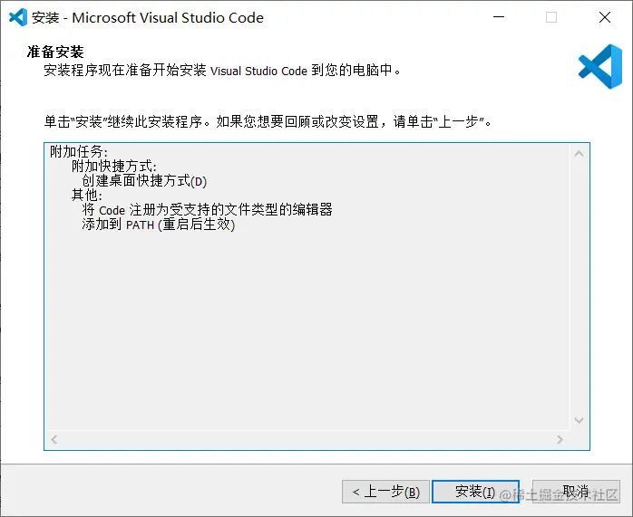Click the 准备安装 heading
The width and height of the screenshot is (633, 517).
tap(55, 52)
